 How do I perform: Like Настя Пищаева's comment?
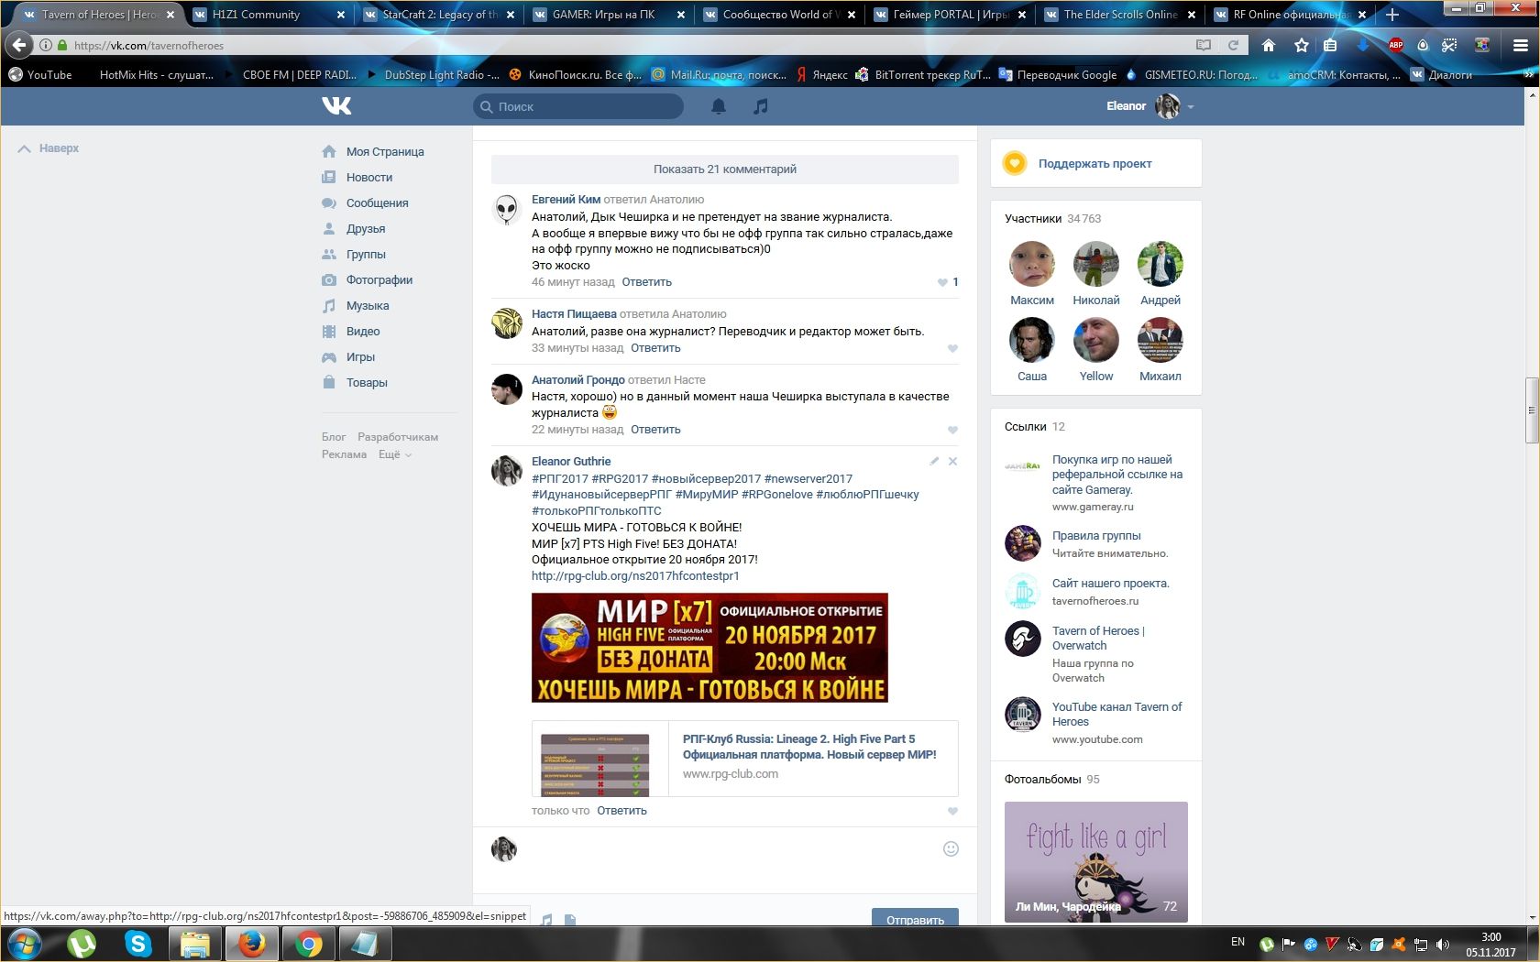(952, 348)
